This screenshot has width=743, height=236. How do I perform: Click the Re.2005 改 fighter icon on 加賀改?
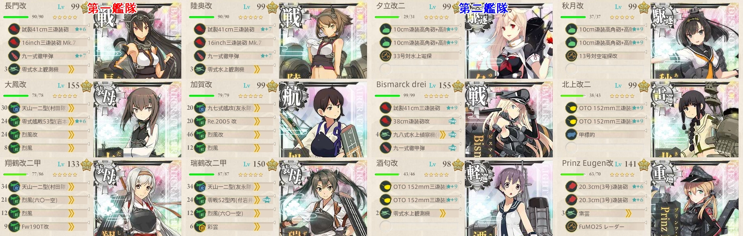pyautogui.click(x=200, y=121)
